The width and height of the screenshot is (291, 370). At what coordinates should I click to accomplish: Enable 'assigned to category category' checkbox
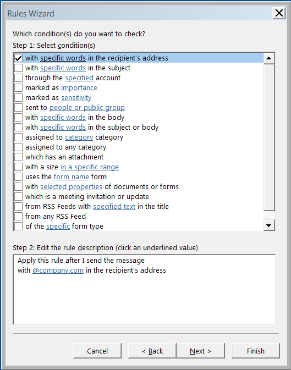[x=18, y=137]
